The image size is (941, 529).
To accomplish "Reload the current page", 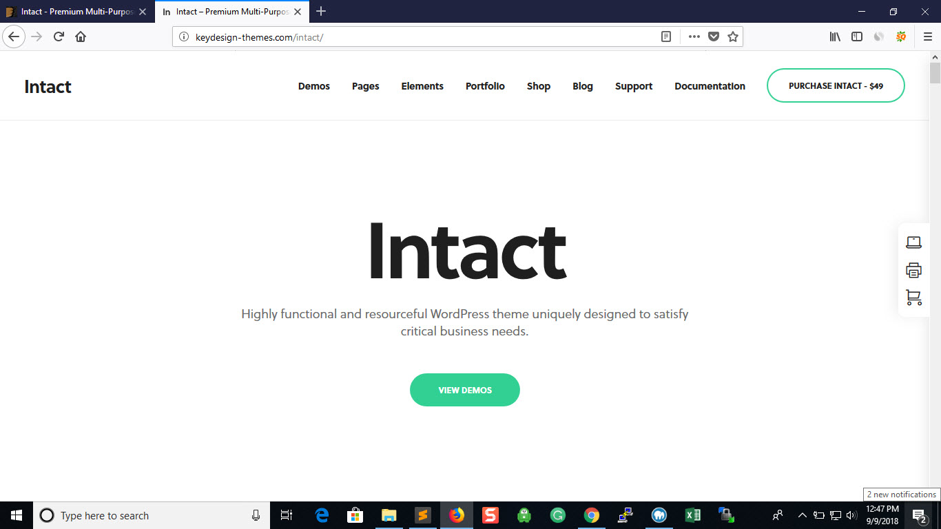I will pos(59,37).
